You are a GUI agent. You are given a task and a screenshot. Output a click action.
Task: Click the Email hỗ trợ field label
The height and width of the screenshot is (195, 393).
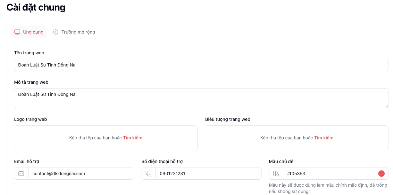tap(27, 161)
